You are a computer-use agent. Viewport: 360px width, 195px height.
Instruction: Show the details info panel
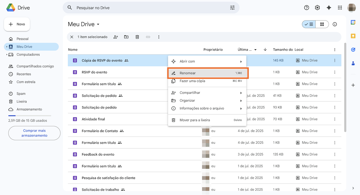[335, 24]
